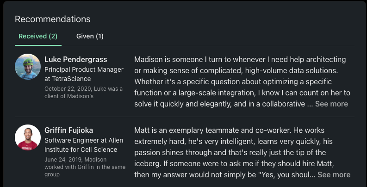The width and height of the screenshot is (367, 187).
Task: Click Luke Pendergrass's profile photo
Action: 28,67
